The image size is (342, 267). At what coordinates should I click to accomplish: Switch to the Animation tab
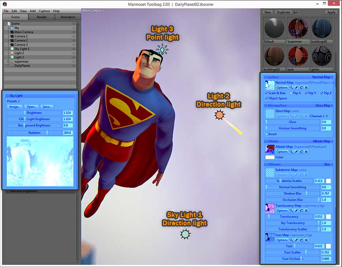(x=68, y=17)
